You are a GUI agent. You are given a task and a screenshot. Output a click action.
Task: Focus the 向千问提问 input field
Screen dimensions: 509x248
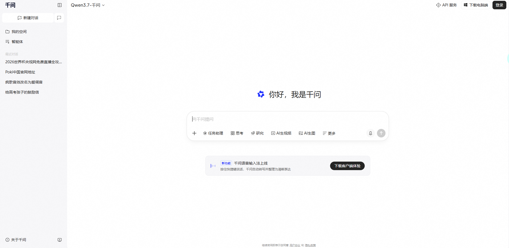click(x=288, y=119)
